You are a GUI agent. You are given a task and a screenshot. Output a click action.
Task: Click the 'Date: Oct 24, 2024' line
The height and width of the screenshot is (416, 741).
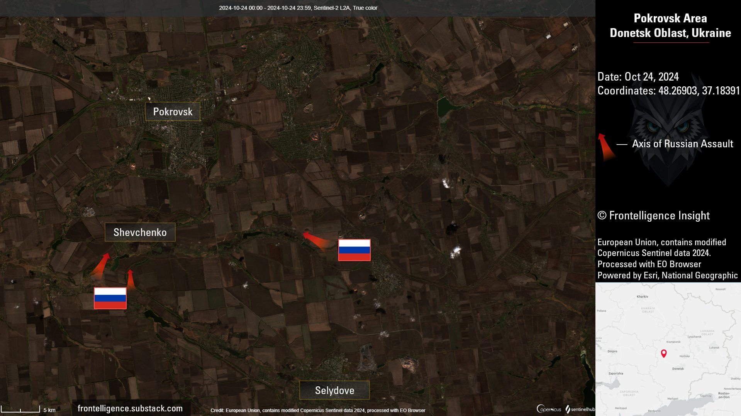click(x=638, y=77)
